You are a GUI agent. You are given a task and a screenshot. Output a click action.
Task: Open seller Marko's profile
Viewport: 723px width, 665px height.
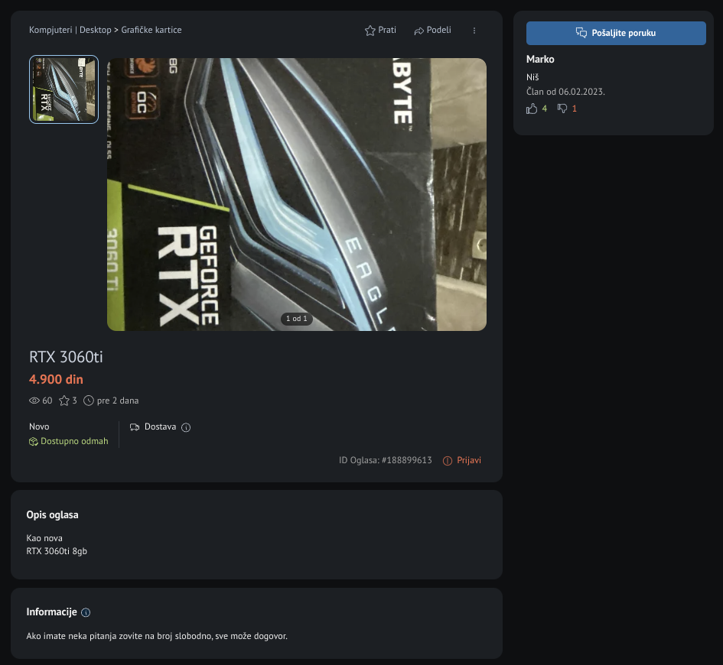(x=540, y=59)
